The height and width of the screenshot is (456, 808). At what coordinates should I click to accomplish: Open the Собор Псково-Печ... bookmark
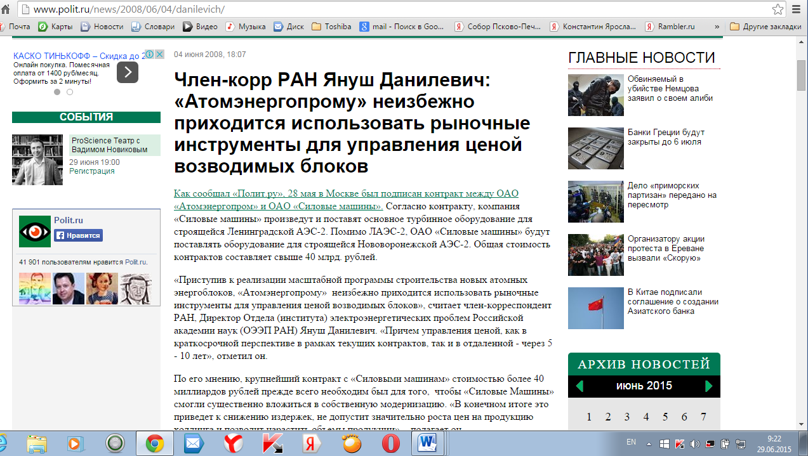[498, 27]
